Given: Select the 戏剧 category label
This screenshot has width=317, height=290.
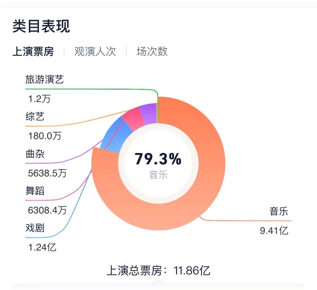Looking at the screenshot, I should coord(35,228).
